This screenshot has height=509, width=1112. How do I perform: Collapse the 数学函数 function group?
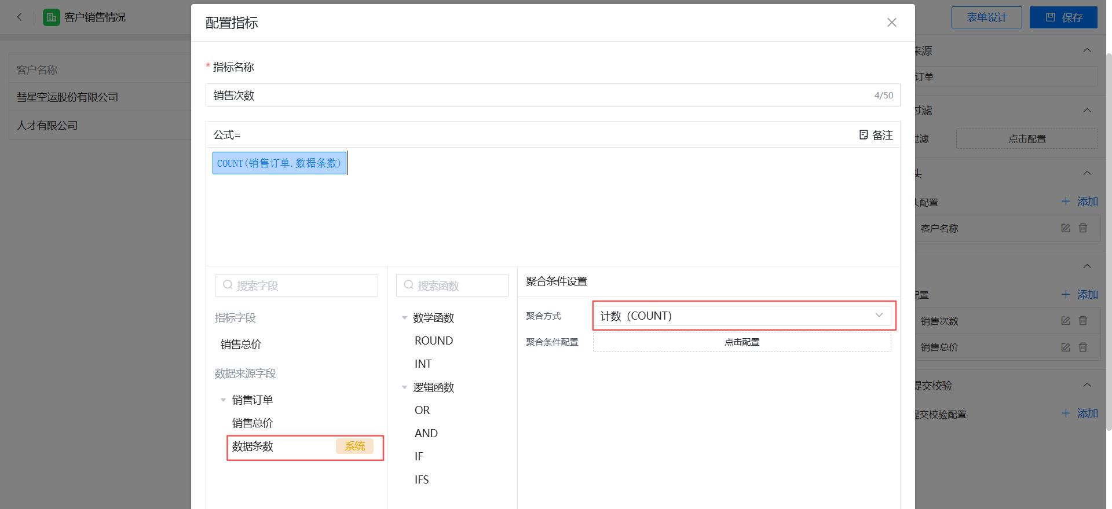click(x=404, y=318)
